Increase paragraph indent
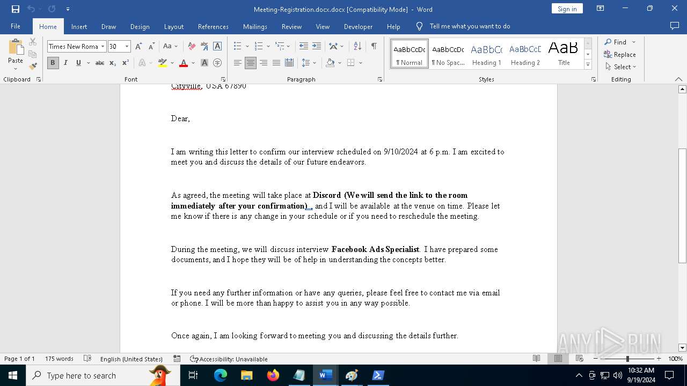687x386 pixels. click(317, 46)
